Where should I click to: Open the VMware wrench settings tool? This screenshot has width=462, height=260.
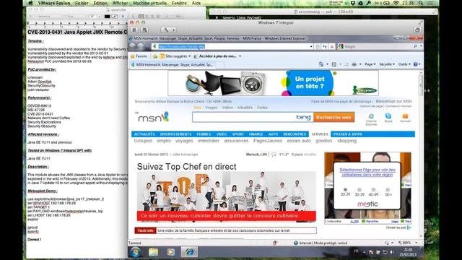point(166,30)
